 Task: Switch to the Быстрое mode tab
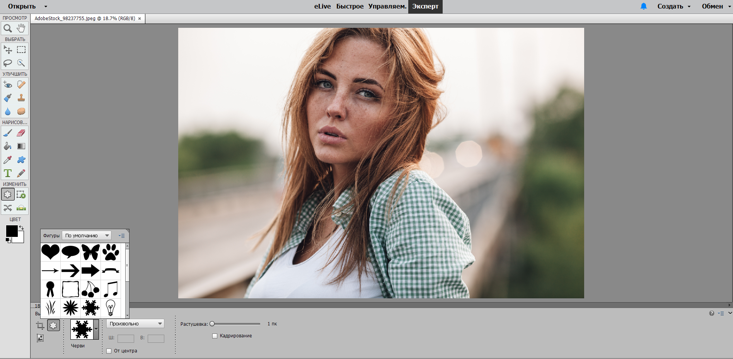[349, 6]
